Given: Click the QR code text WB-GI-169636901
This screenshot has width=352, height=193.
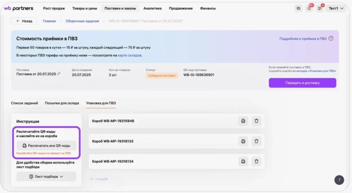Looking at the screenshot, I should coord(199,75).
